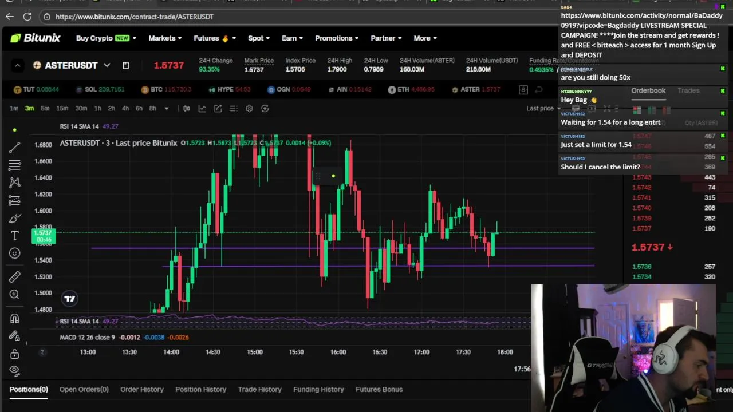Viewport: 733px width, 412px height.
Task: Open the Markets dropdown menu
Action: pos(165,38)
